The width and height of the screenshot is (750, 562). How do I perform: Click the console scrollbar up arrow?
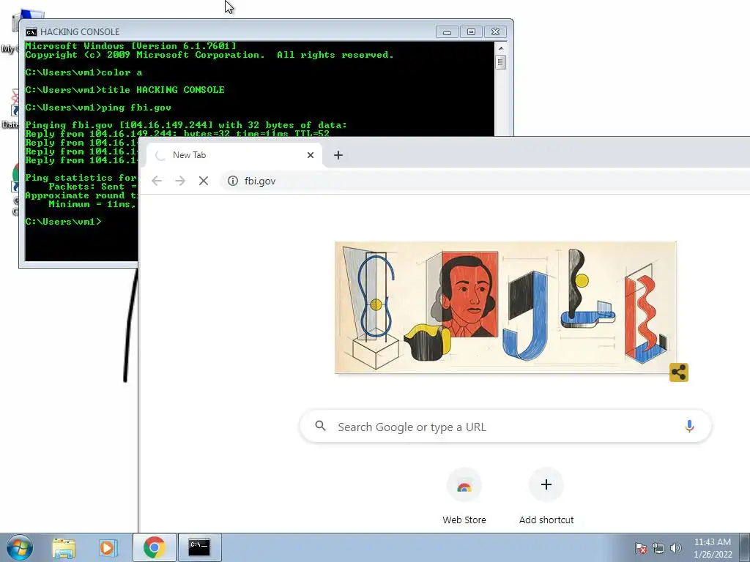501,48
